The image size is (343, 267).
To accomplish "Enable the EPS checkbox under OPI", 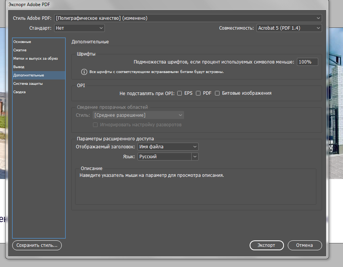I will click(180, 93).
